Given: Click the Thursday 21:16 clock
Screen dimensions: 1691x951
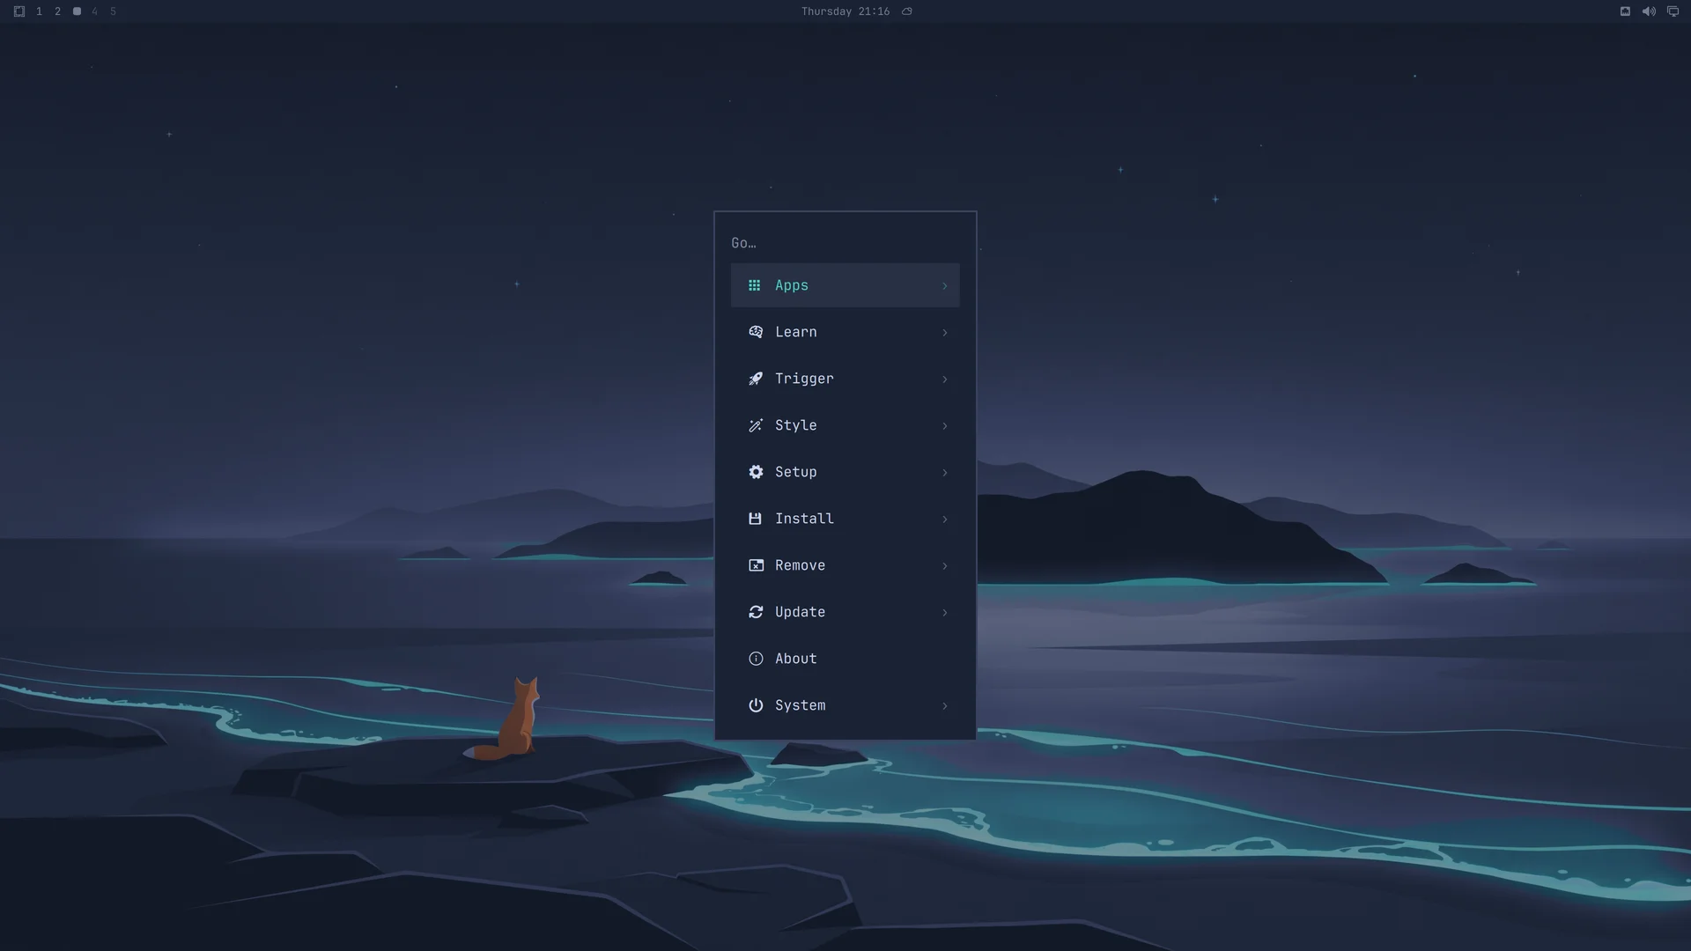Looking at the screenshot, I should (x=845, y=11).
